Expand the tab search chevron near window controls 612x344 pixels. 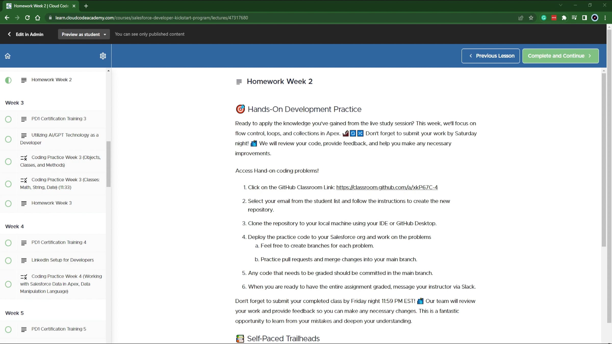point(560,5)
